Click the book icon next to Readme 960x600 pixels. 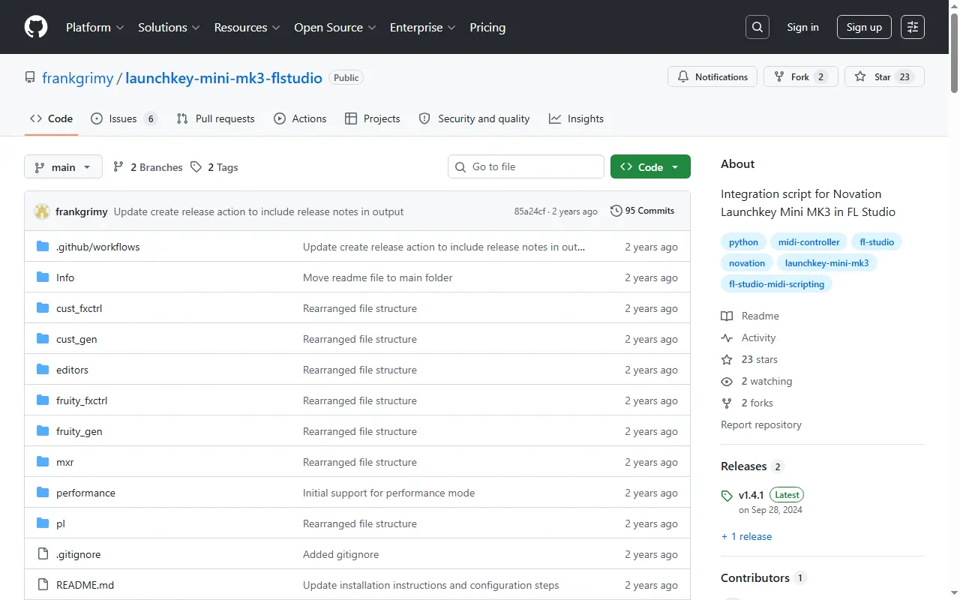(727, 316)
